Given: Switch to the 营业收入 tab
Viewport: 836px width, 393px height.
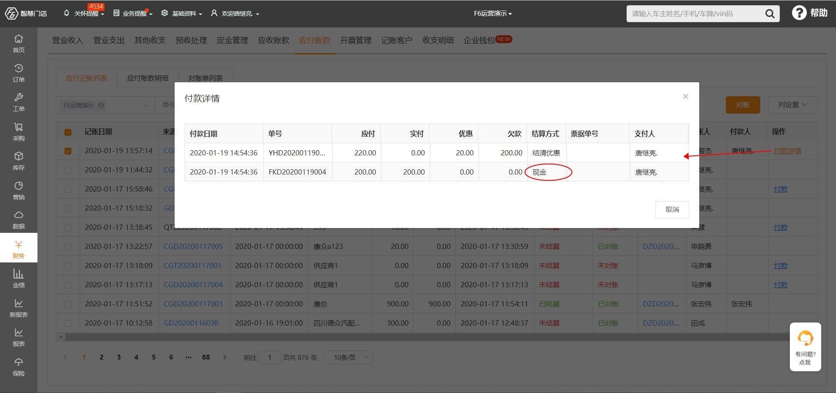Looking at the screenshot, I should click(67, 40).
